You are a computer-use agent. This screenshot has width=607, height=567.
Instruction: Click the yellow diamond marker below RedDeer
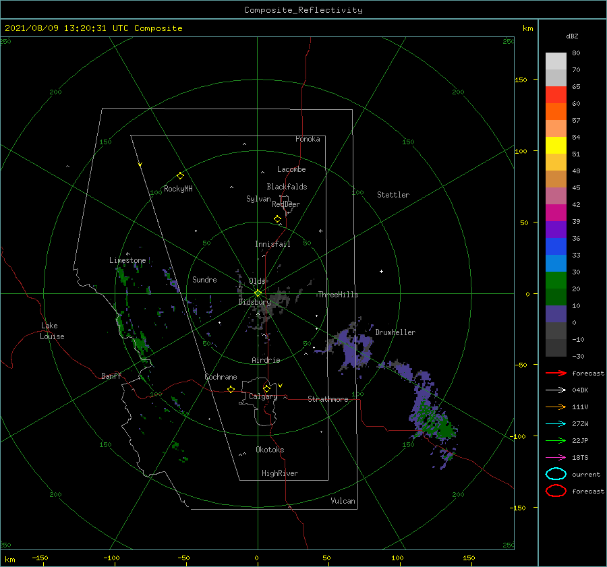coord(278,219)
